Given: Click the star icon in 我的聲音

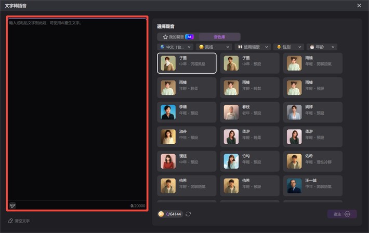Looking at the screenshot, I should [x=165, y=37].
